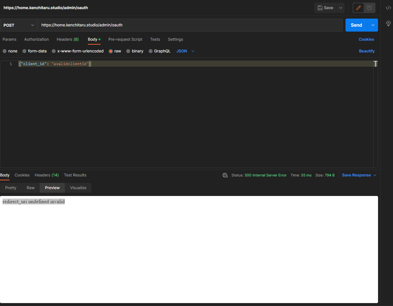Open the Headers (14) response tab
Screen dimensions: 393x306
(x=47, y=175)
